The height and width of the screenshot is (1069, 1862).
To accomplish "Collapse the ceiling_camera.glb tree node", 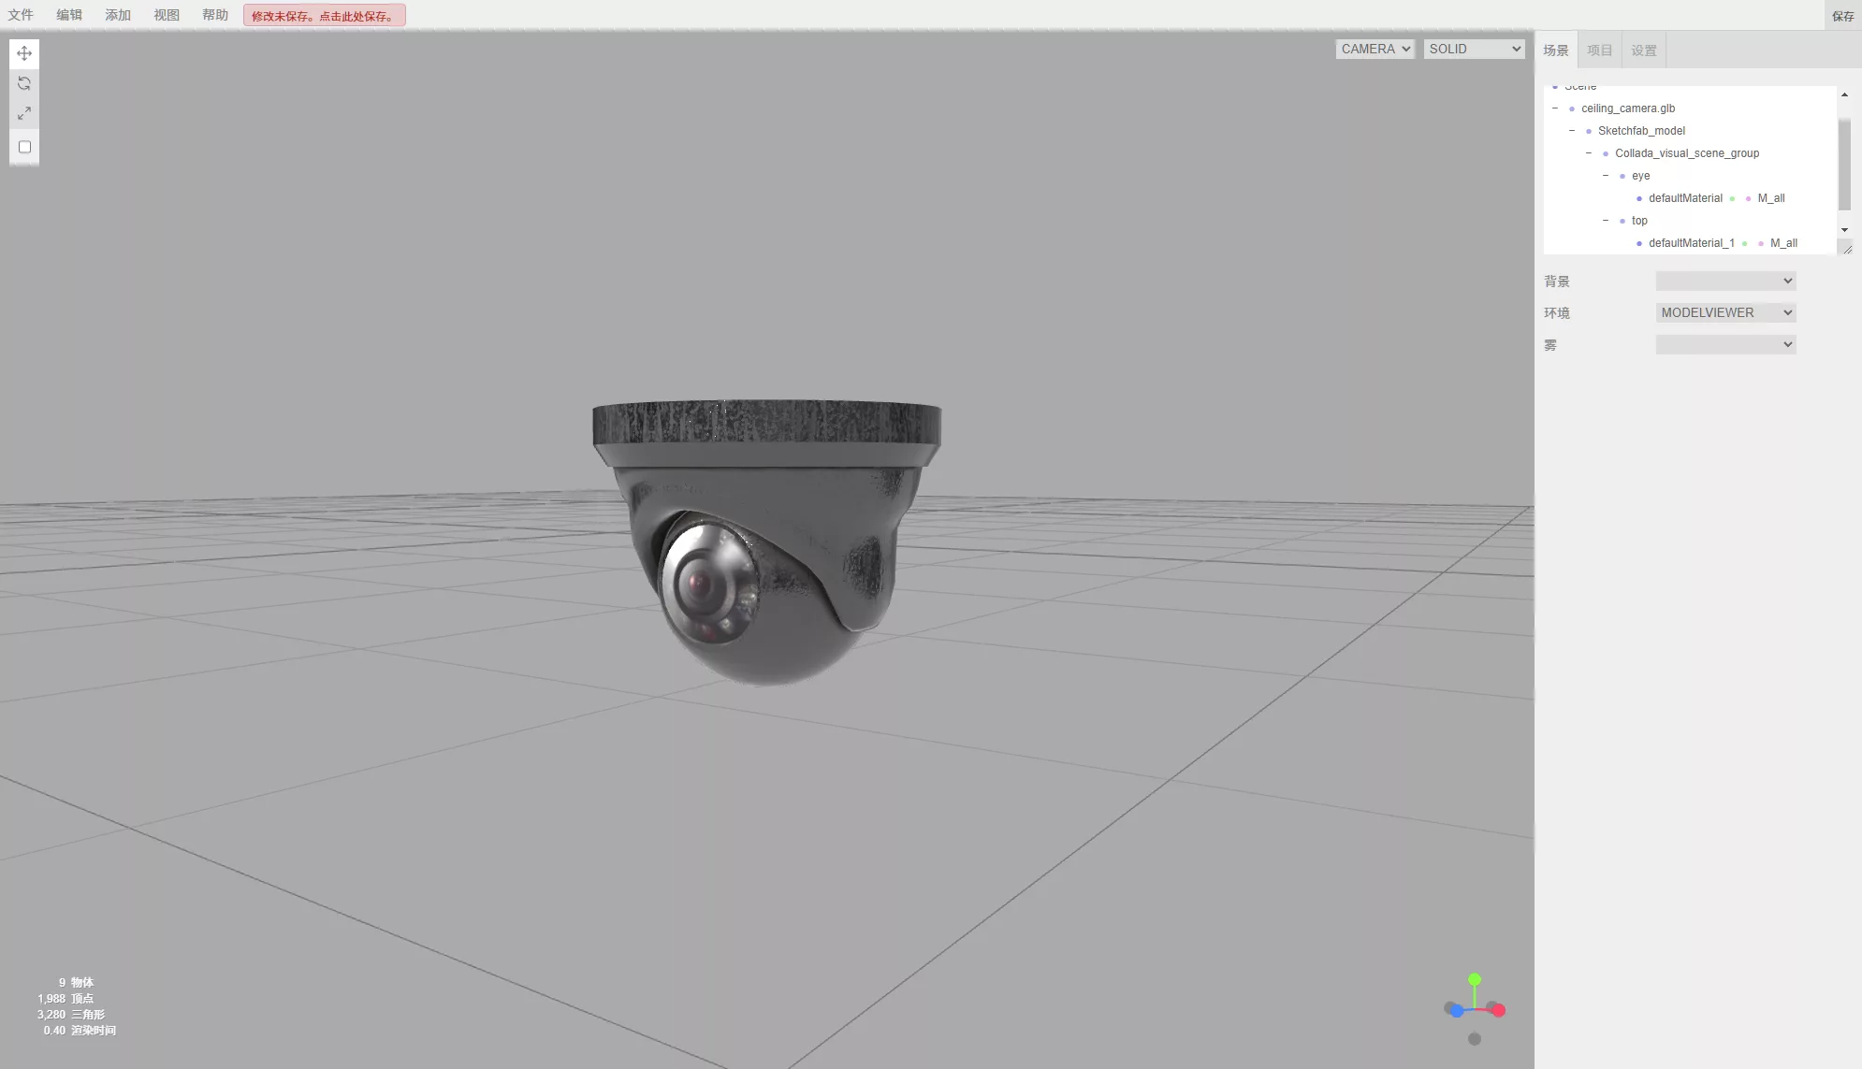I will (1555, 108).
